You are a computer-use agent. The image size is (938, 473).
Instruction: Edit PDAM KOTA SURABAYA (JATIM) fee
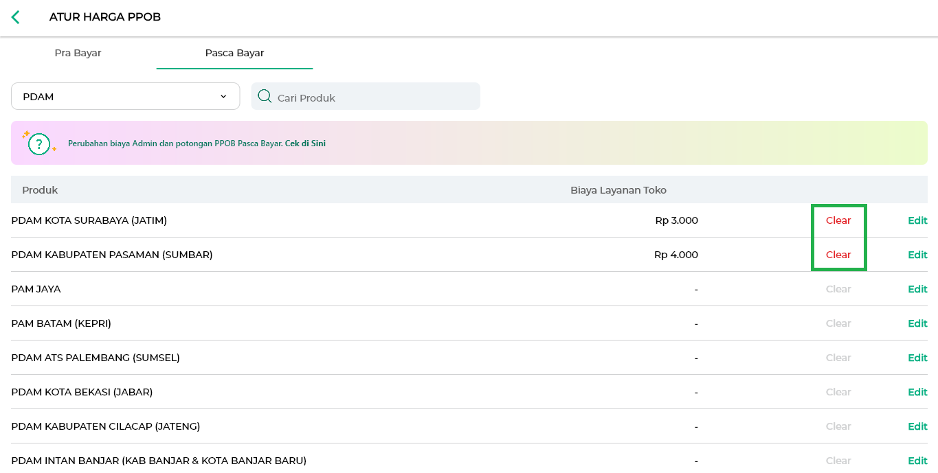(x=917, y=220)
